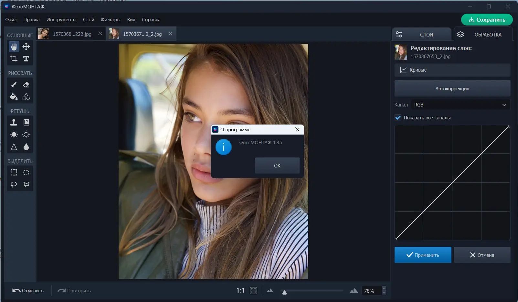Open the Канал RGB dropdown
The width and height of the screenshot is (518, 302).
(460, 105)
